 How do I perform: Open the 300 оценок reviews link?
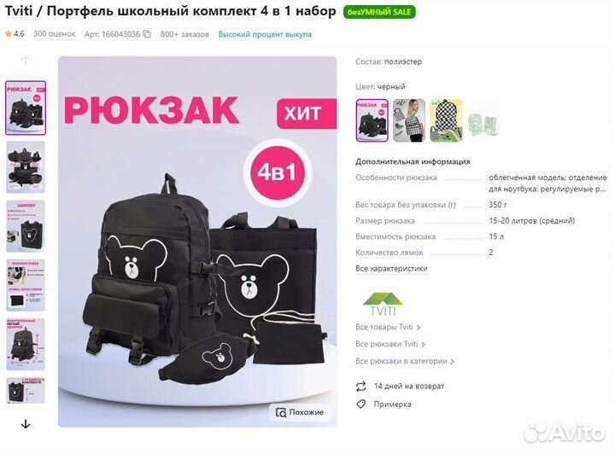(x=54, y=34)
